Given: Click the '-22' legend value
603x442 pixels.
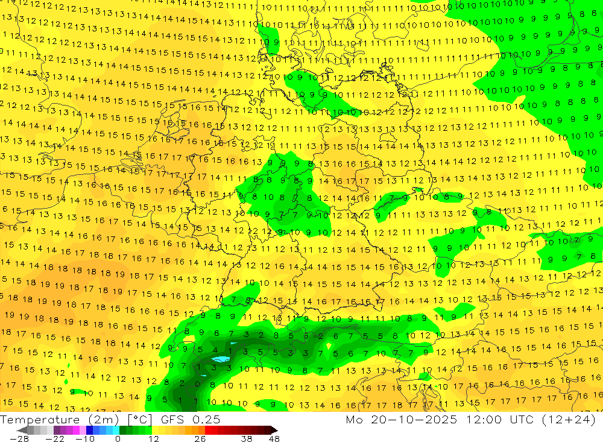Looking at the screenshot, I should coord(55,438).
